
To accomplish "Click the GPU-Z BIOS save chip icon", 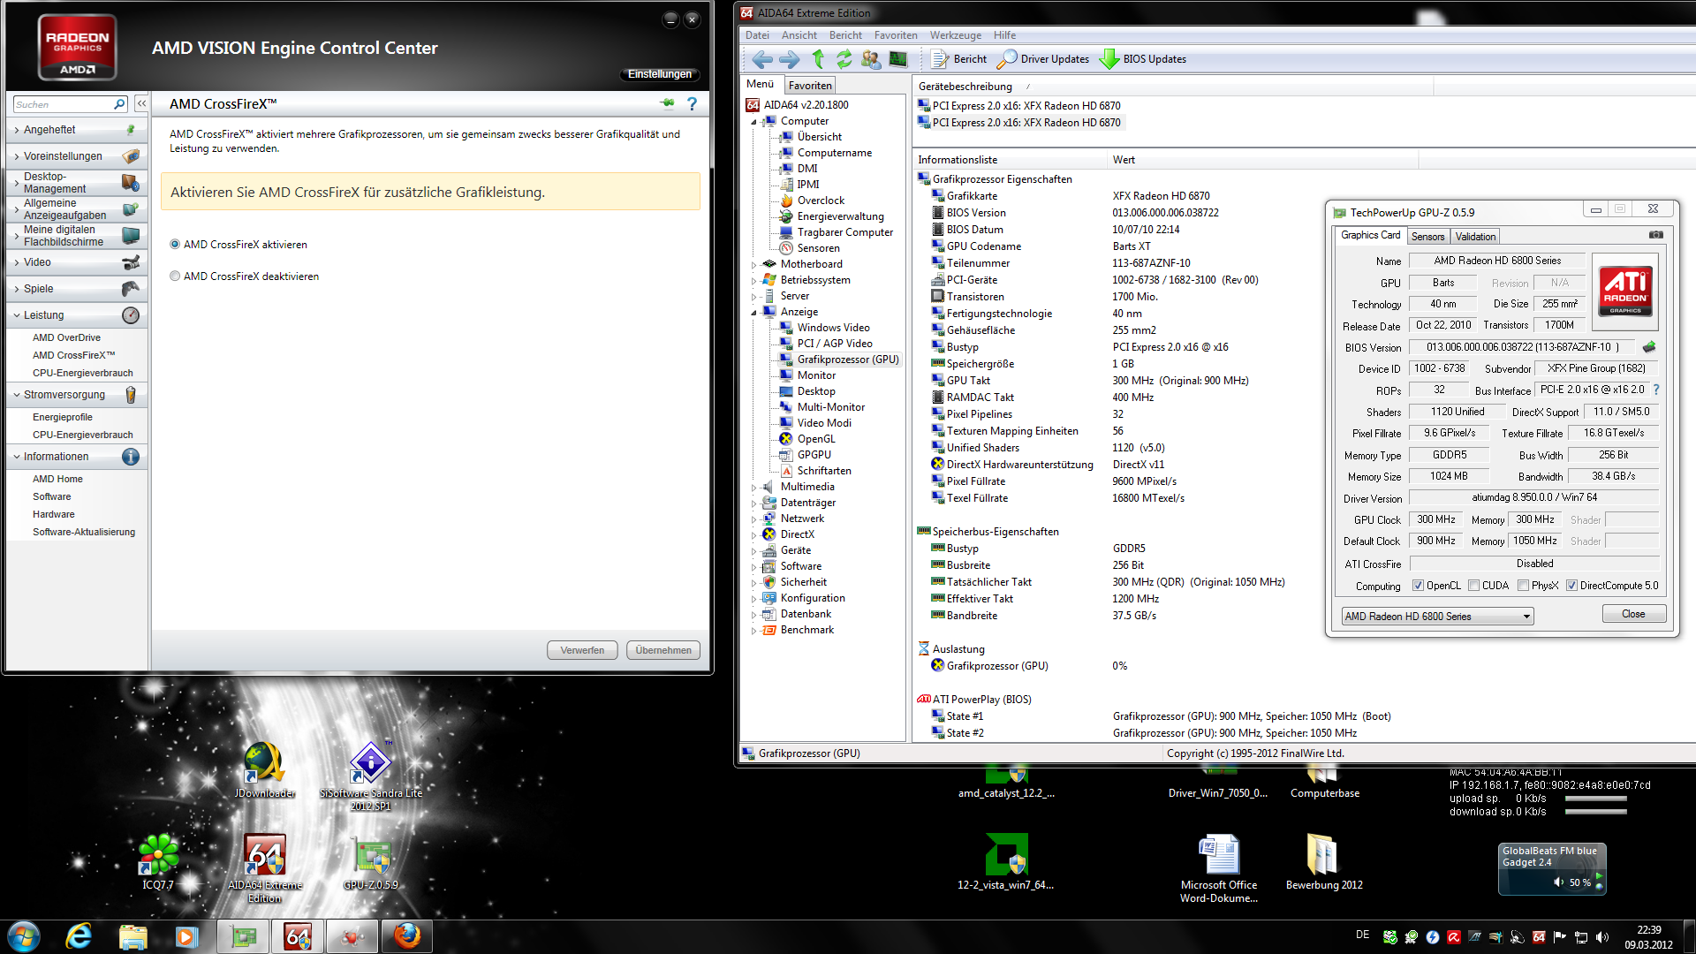I will point(1648,347).
